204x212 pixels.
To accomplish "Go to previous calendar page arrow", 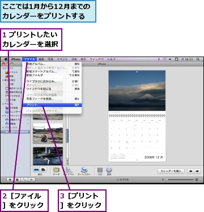I will pyautogui.click(x=191, y=171).
